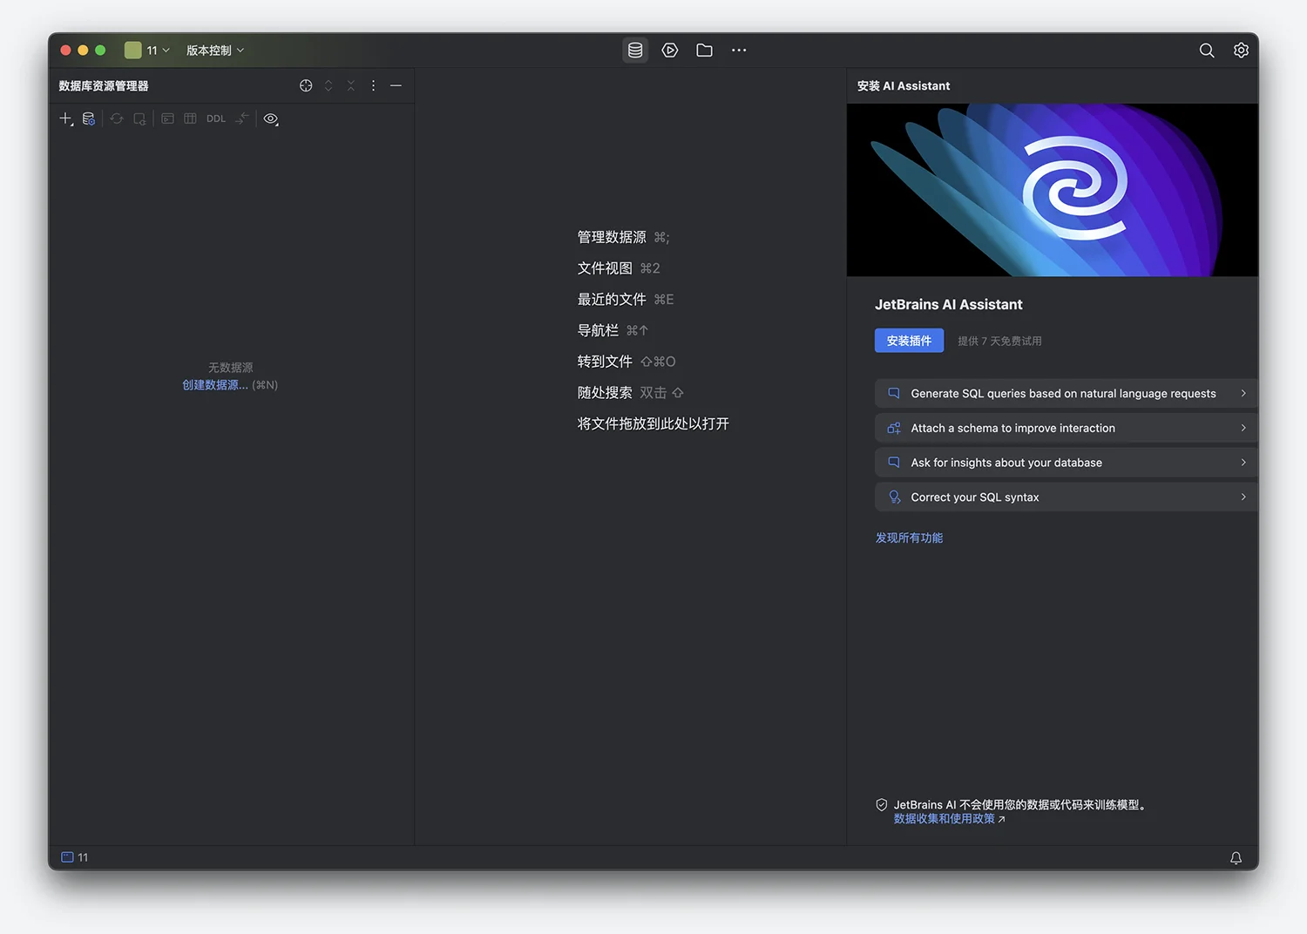The height and width of the screenshot is (934, 1307).
Task: Click the 安装 AI Assistant panel title
Action: coord(904,85)
